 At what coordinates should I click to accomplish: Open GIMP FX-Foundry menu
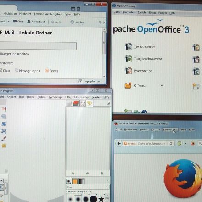[81, 97]
